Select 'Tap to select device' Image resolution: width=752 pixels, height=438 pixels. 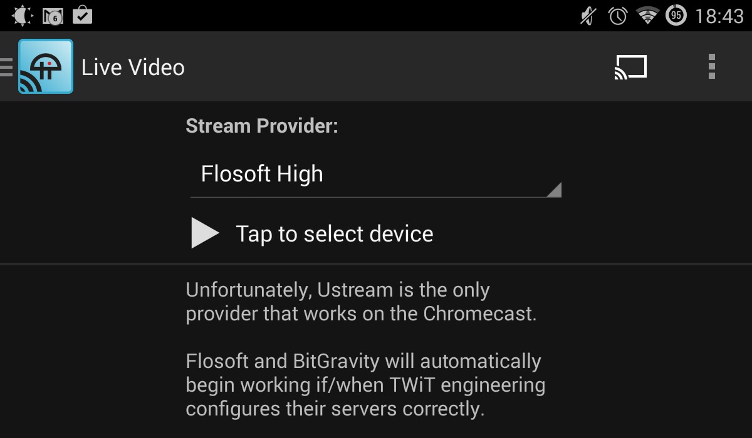point(335,234)
